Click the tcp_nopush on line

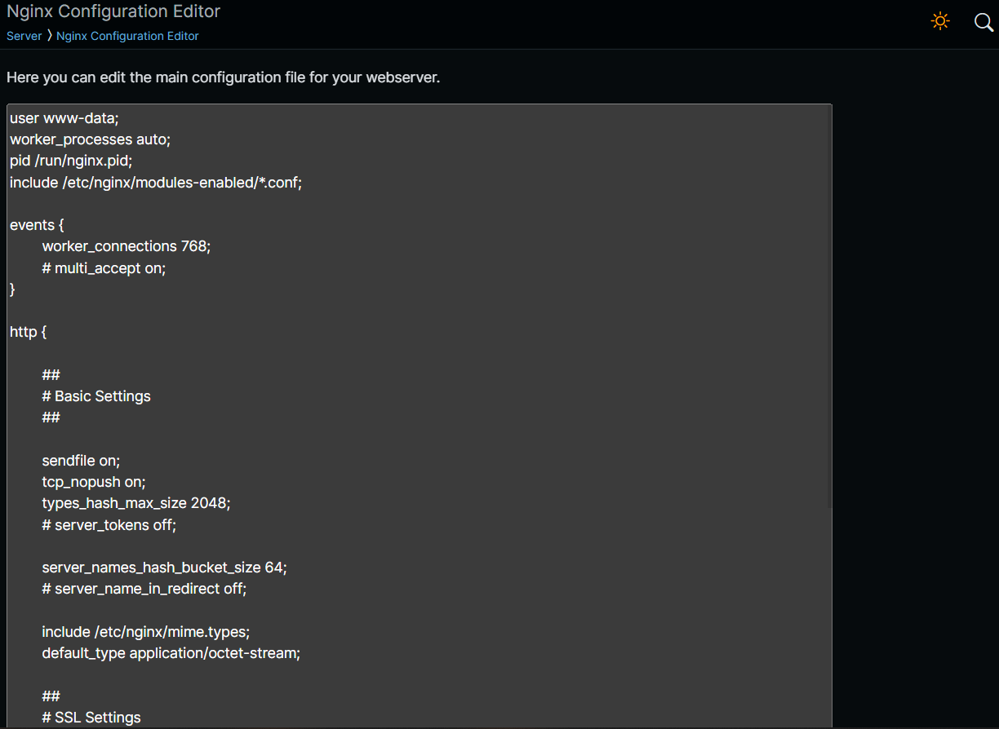[x=94, y=482]
